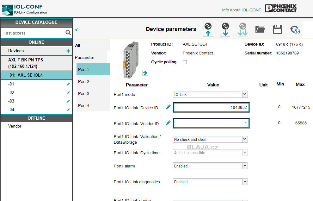Click the Port1 alarm label
Screen dimensions: 313x201
(124, 166)
